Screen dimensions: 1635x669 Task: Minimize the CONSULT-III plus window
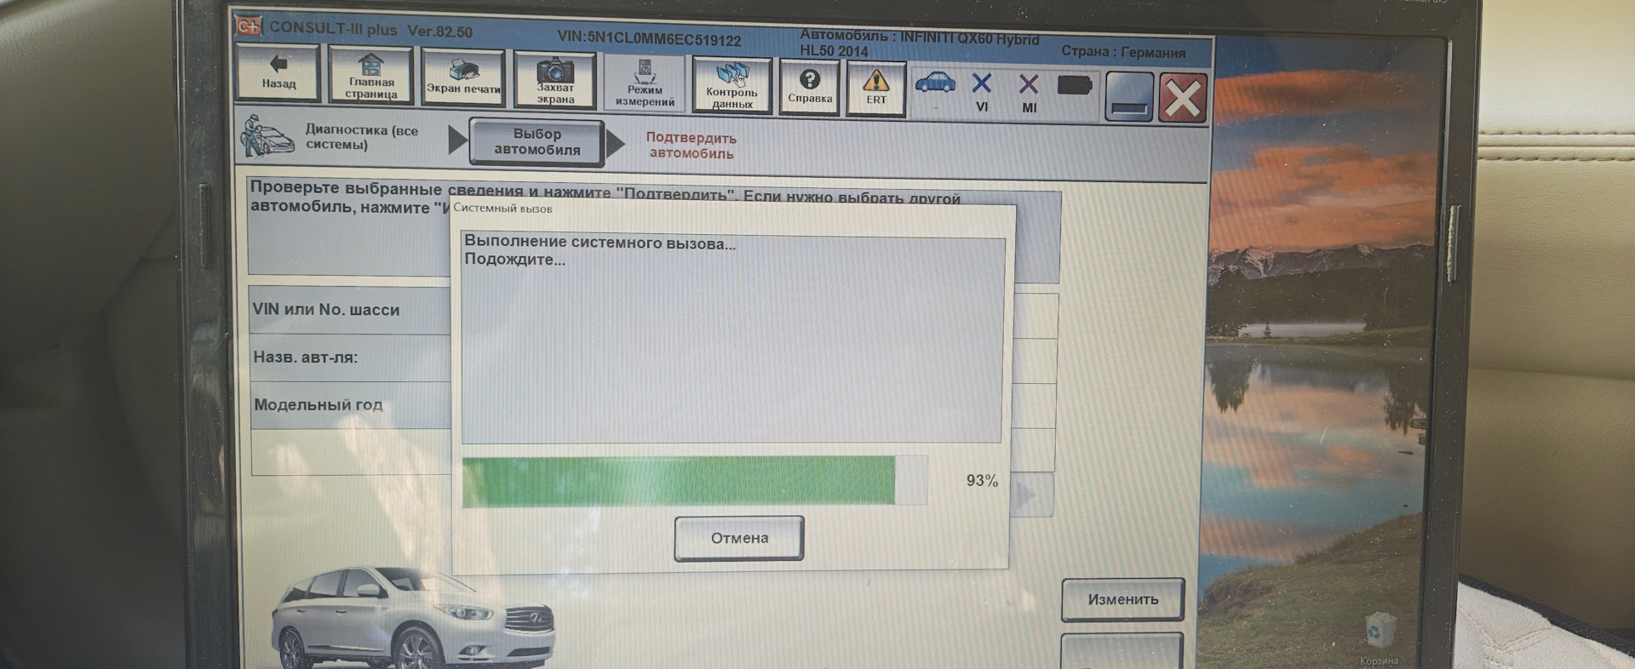click(1129, 96)
